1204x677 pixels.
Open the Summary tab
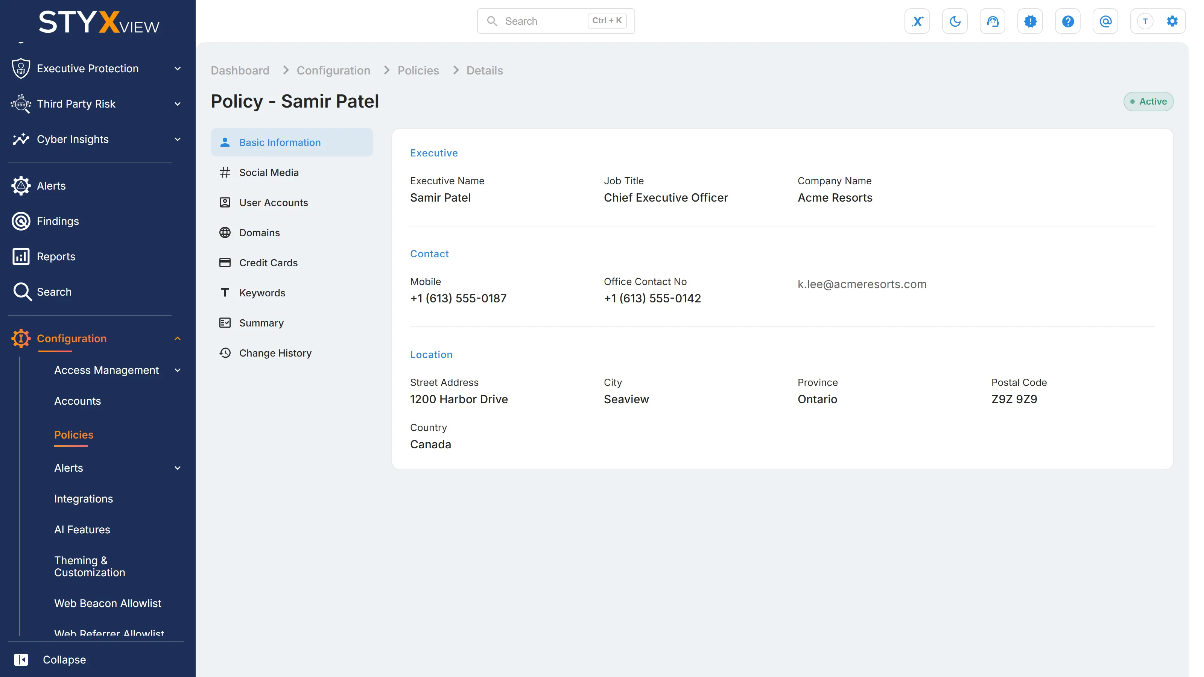292,323
